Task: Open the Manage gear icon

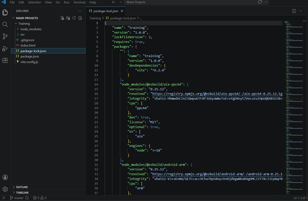Action: click(5, 189)
